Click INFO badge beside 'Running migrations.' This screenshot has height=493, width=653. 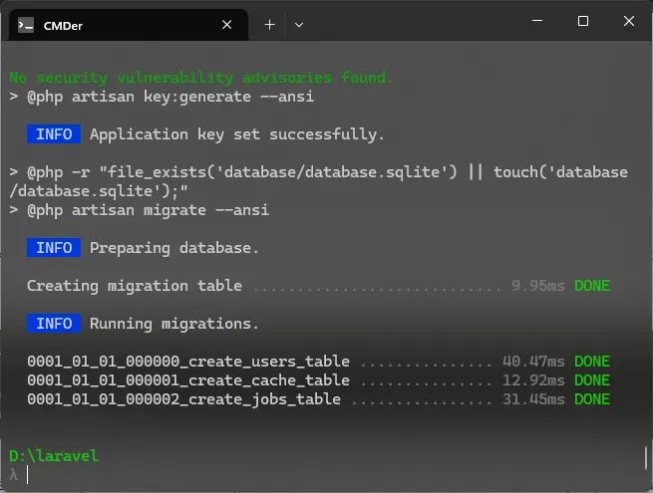(x=54, y=324)
